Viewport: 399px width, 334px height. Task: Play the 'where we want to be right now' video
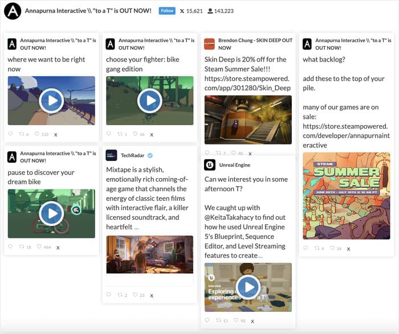(51, 101)
